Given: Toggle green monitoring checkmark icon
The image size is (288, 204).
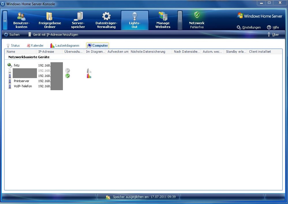Looking at the screenshot, I should 68,76.
